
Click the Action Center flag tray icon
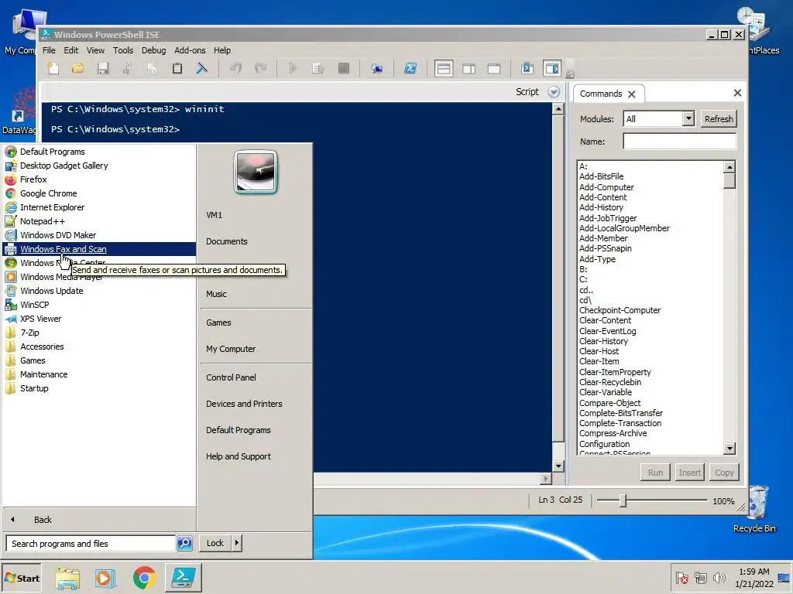(681, 577)
